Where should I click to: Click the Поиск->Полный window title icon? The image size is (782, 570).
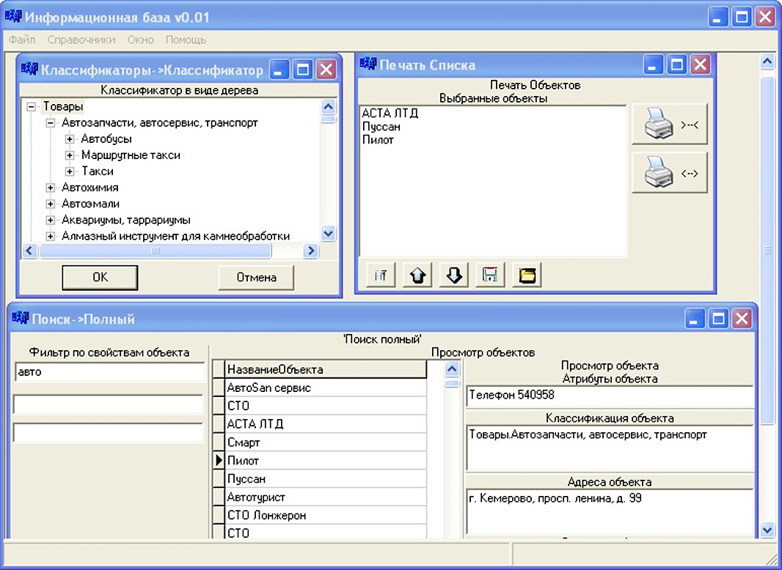21,318
